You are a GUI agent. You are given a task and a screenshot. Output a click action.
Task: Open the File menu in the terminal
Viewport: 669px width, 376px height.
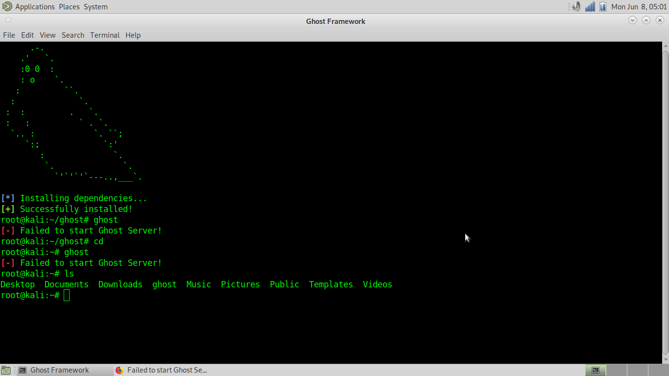9,35
